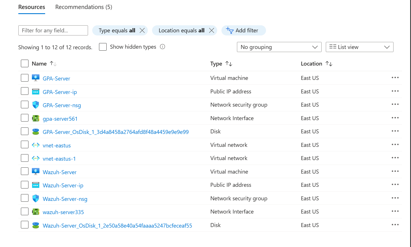Open the List view dropdown

pos(360,47)
